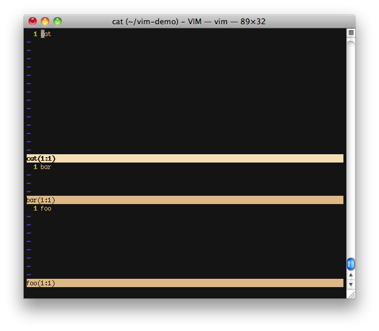Click the split-pane icon above the scrollbar
The height and width of the screenshot is (331, 379).
351,33
